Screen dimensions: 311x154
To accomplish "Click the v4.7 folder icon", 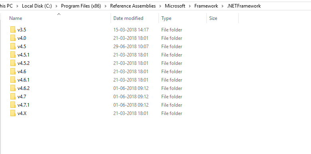I will pos(13,96).
